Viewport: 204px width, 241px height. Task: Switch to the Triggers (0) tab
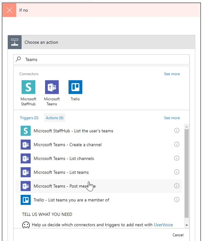click(29, 118)
